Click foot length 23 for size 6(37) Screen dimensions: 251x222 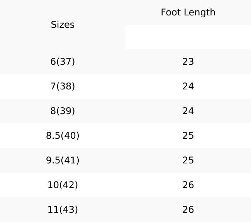click(188, 62)
